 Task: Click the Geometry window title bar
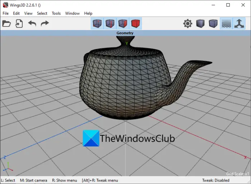pyautogui.click(x=126, y=33)
